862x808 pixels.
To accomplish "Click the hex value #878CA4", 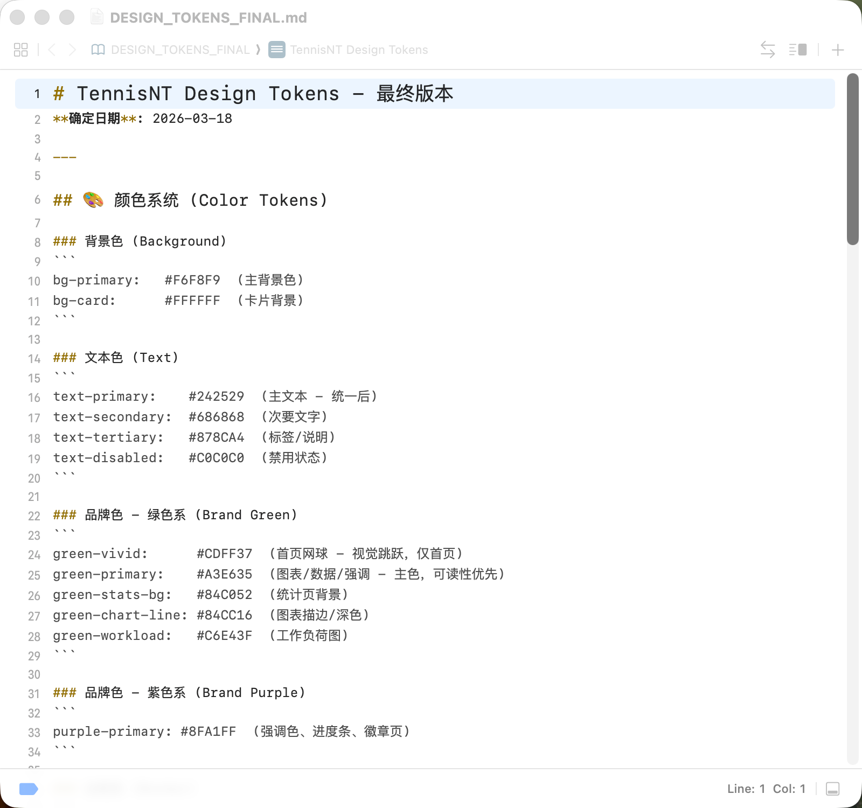I will (216, 437).
